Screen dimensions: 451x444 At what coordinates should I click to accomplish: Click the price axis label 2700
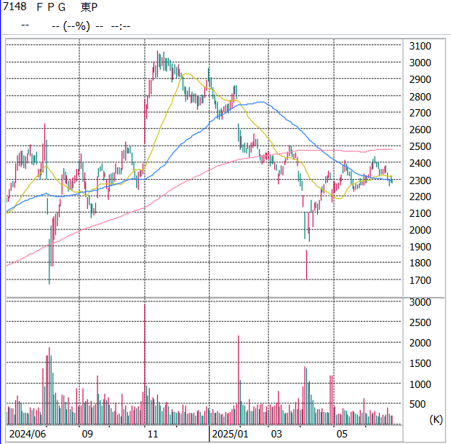pyautogui.click(x=420, y=113)
